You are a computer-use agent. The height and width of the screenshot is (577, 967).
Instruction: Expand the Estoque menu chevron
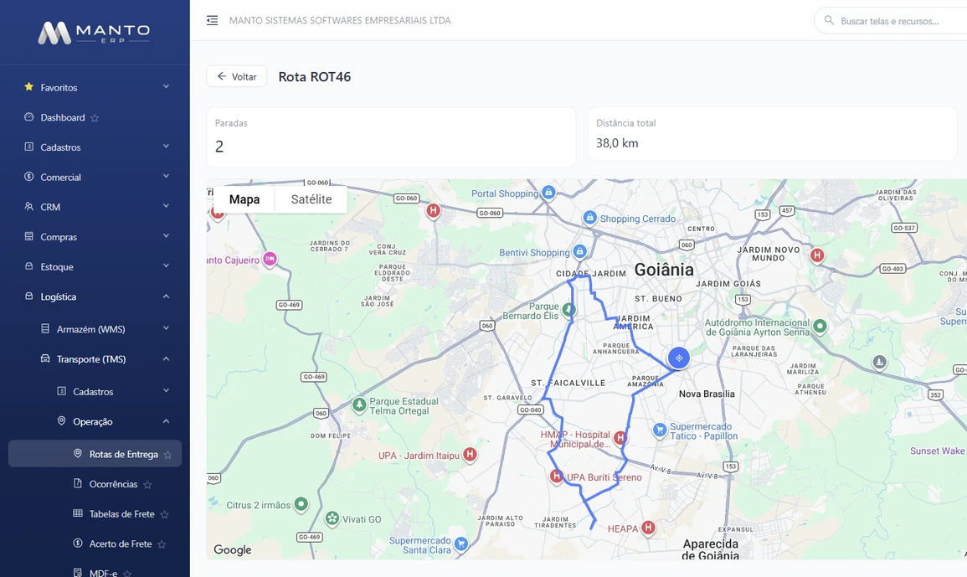coord(166,265)
